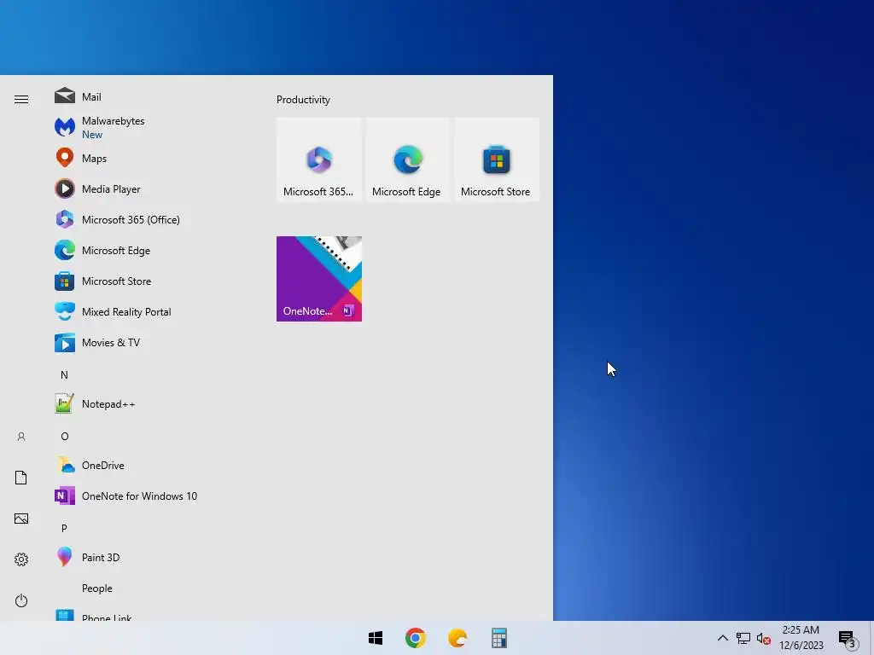
Task: Open the yellow Edge Canary taskbar icon
Action: (x=457, y=638)
